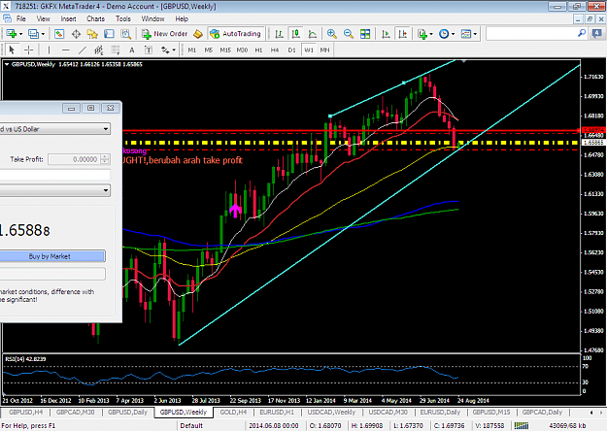Switch timeframe to MN

tap(324, 50)
